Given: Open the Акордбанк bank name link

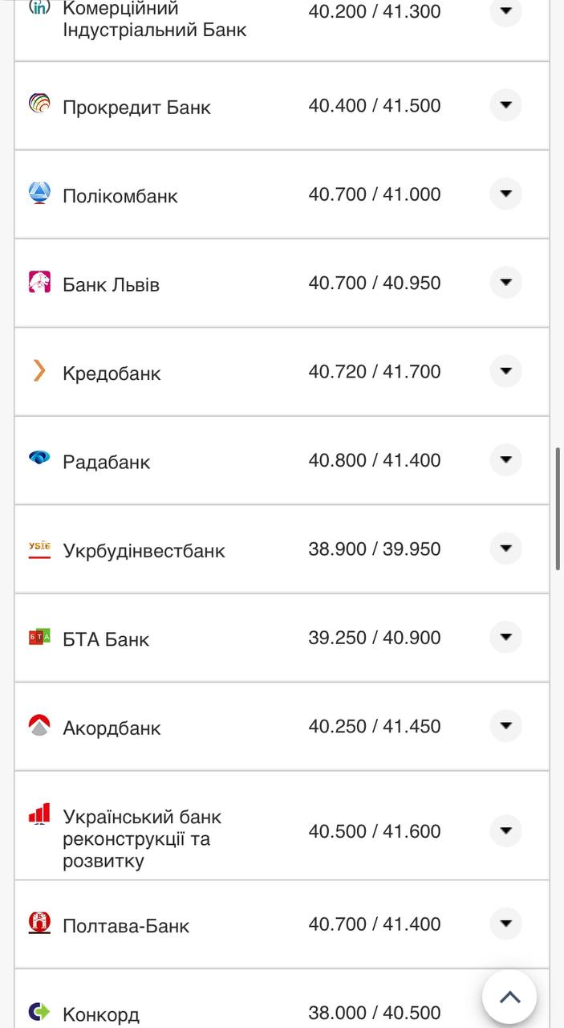Looking at the screenshot, I should pyautogui.click(x=112, y=728).
